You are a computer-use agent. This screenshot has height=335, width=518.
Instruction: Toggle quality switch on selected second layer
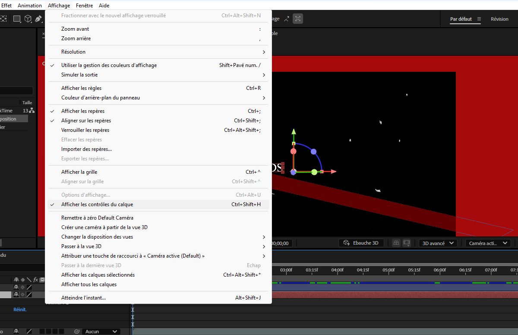coord(29,294)
